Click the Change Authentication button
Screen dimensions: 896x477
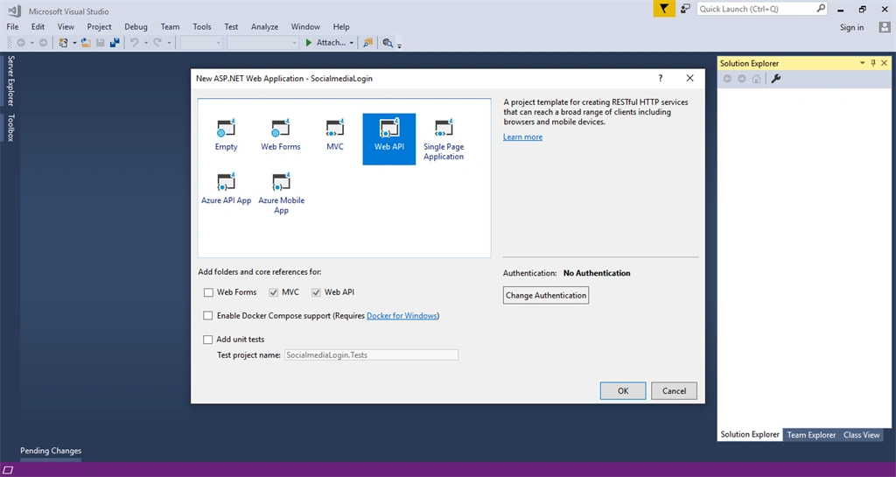click(x=546, y=295)
